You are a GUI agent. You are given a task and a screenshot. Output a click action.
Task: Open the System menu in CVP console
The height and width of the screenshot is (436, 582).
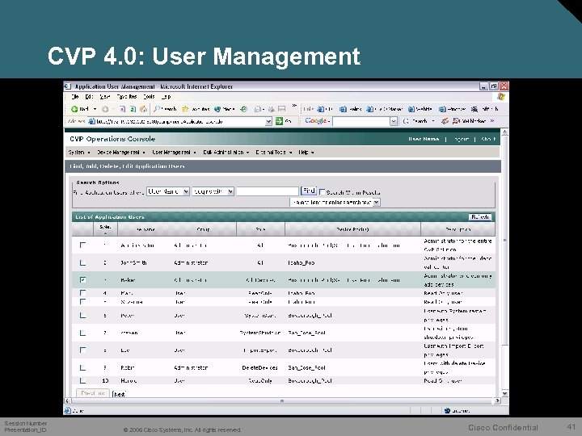79,152
